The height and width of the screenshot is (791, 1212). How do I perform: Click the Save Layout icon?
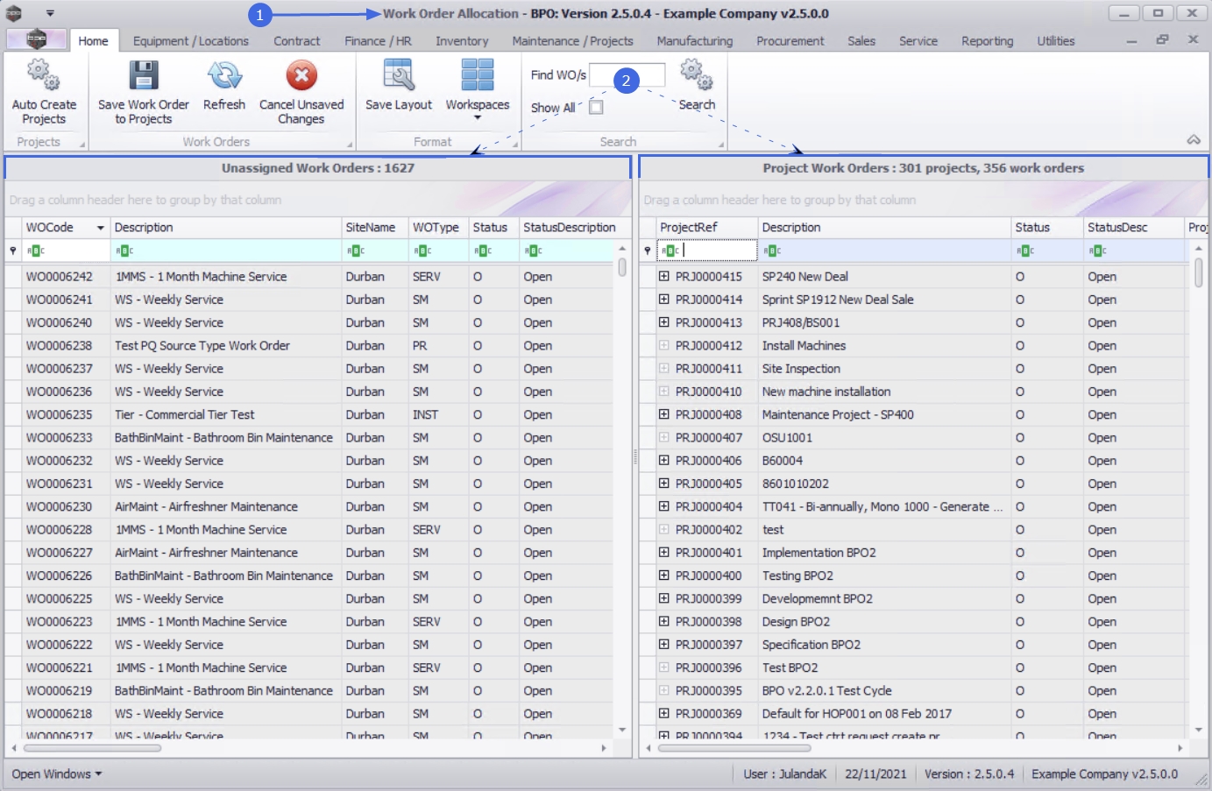(398, 76)
